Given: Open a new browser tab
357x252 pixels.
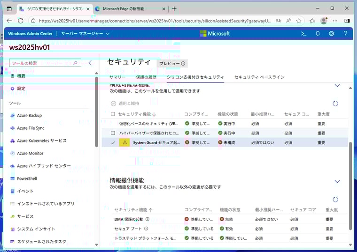Looking at the screenshot, I should 174,9.
